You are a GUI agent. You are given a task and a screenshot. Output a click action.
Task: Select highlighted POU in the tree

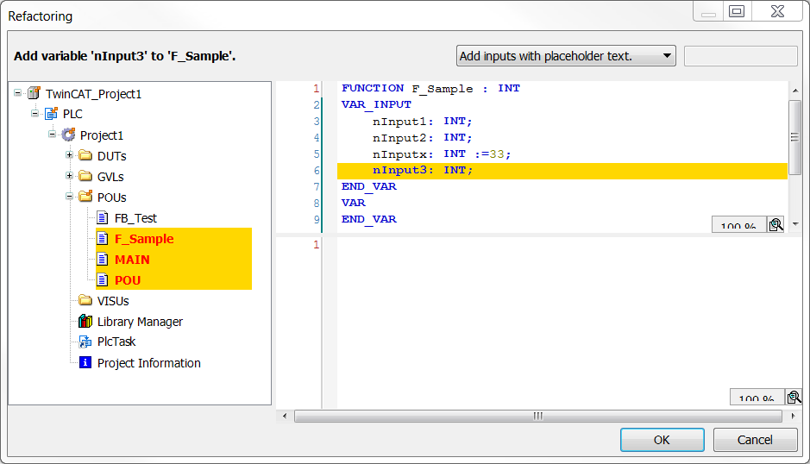click(128, 280)
